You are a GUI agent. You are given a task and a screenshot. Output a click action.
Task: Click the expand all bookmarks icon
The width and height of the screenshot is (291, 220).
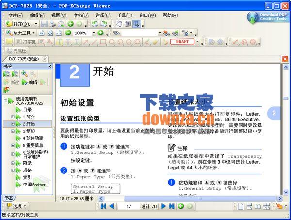pos(6,74)
